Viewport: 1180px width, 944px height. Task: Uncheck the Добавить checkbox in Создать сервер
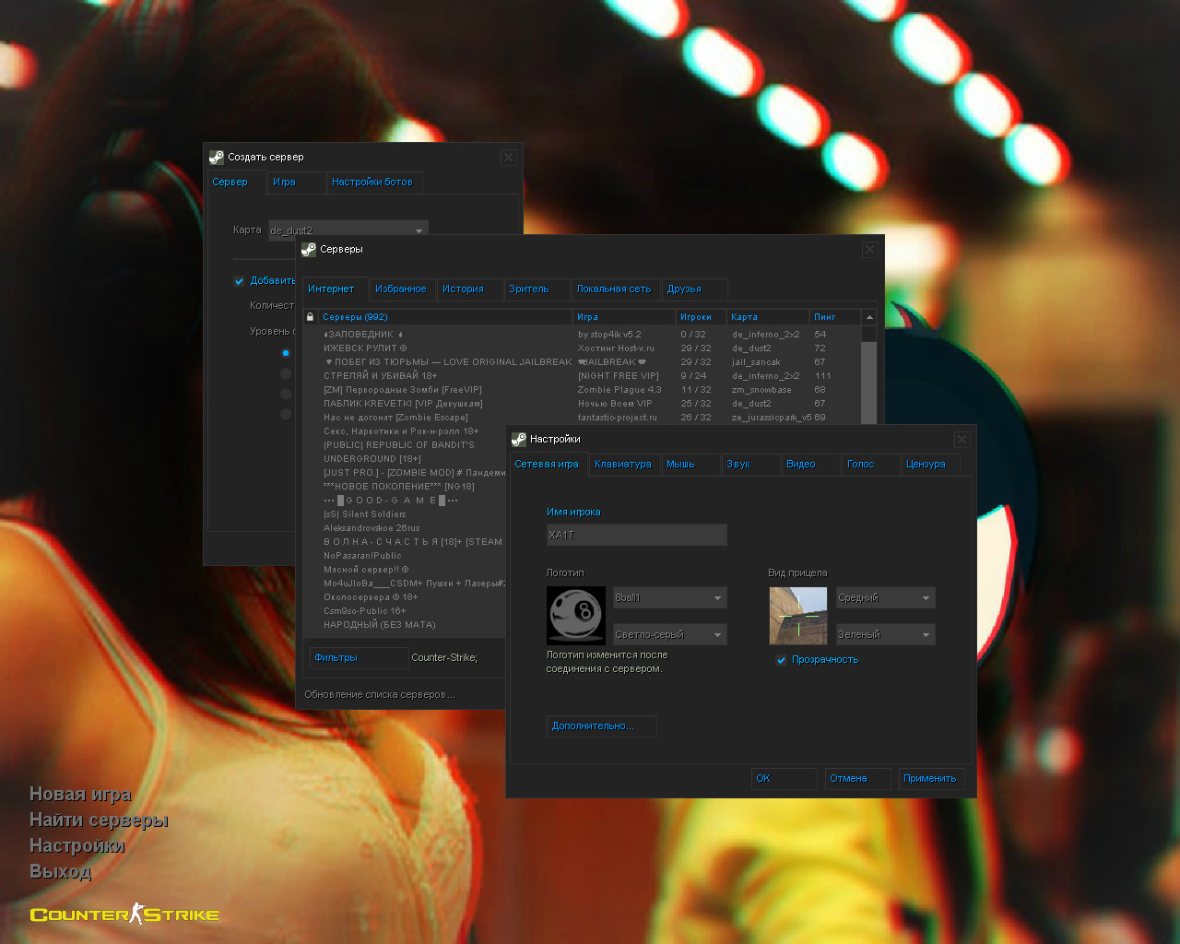(240, 281)
